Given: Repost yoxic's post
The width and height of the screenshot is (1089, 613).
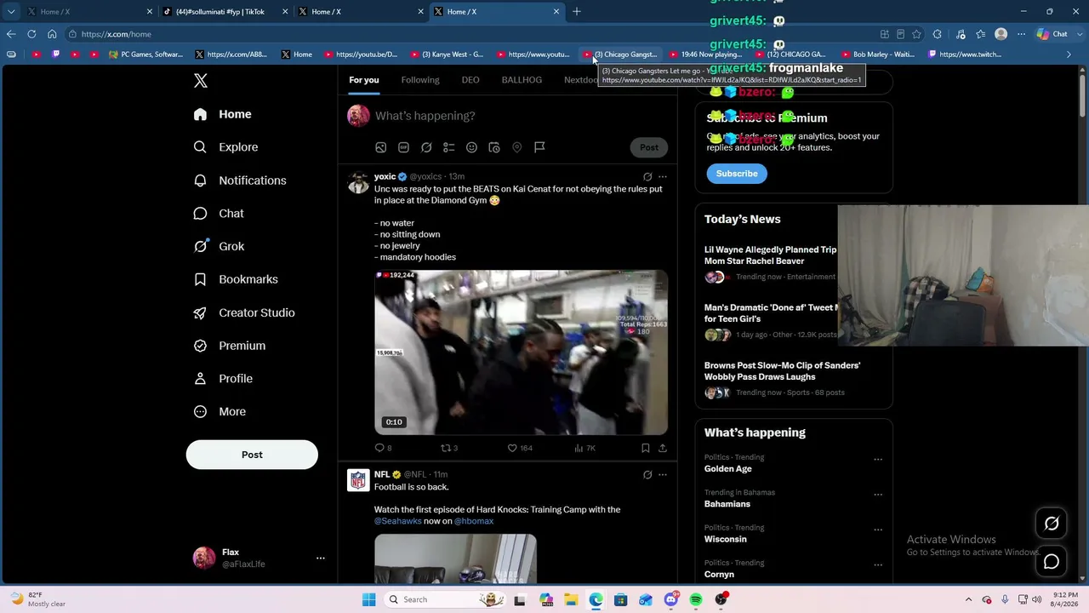Looking at the screenshot, I should point(448,448).
